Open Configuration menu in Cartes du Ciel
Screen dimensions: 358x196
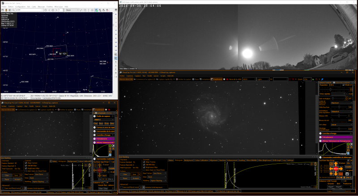20,7
